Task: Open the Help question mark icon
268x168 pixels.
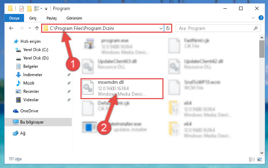Action: click(x=261, y=18)
